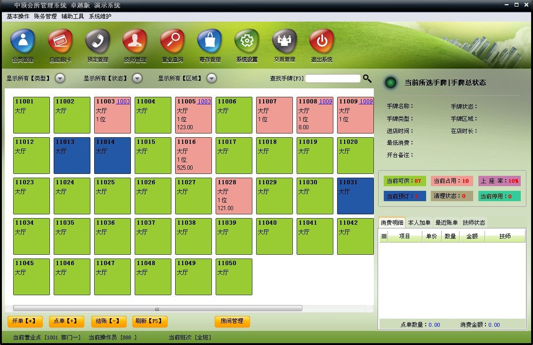Open 预定管理 reservation phone icon

(97, 42)
